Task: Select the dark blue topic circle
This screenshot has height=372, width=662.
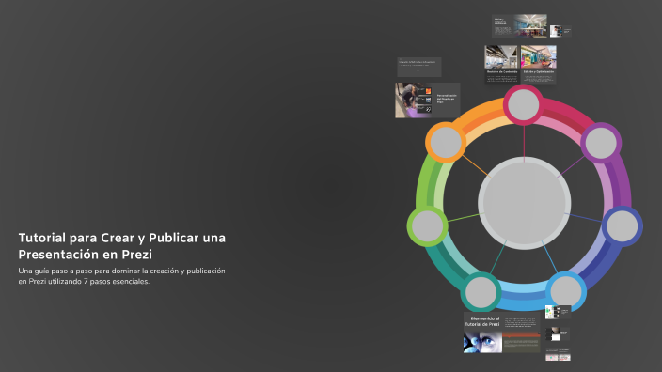Action: click(622, 226)
